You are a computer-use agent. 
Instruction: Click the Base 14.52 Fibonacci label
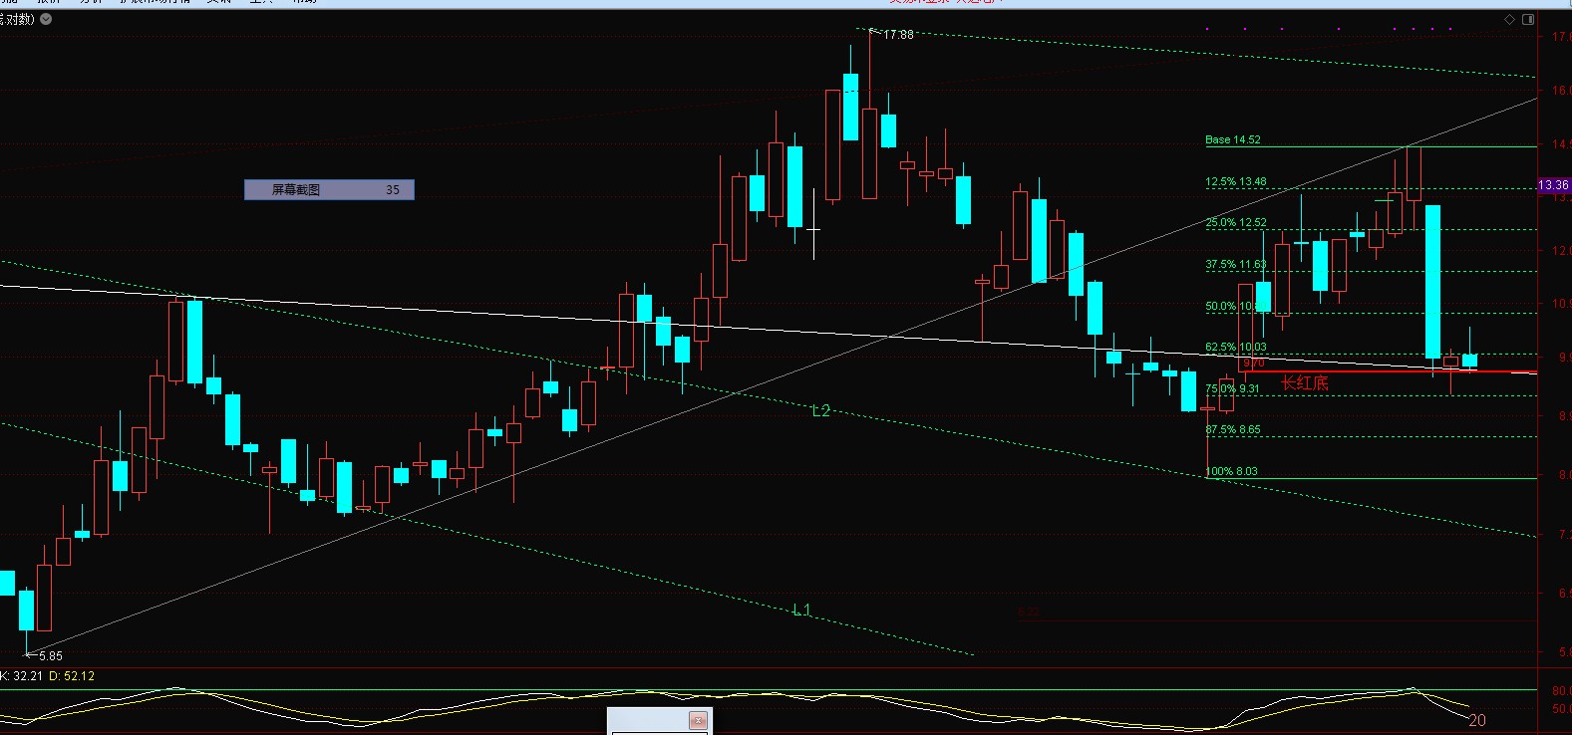[1233, 139]
